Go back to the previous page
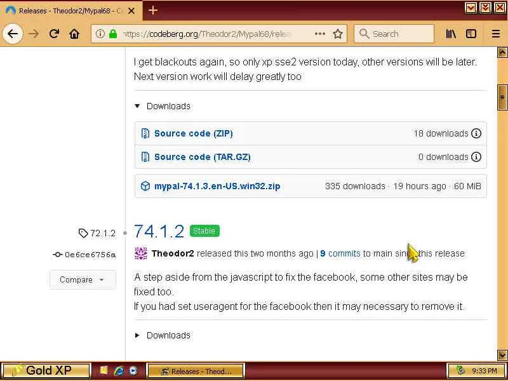The width and height of the screenshot is (508, 381). click(13, 34)
